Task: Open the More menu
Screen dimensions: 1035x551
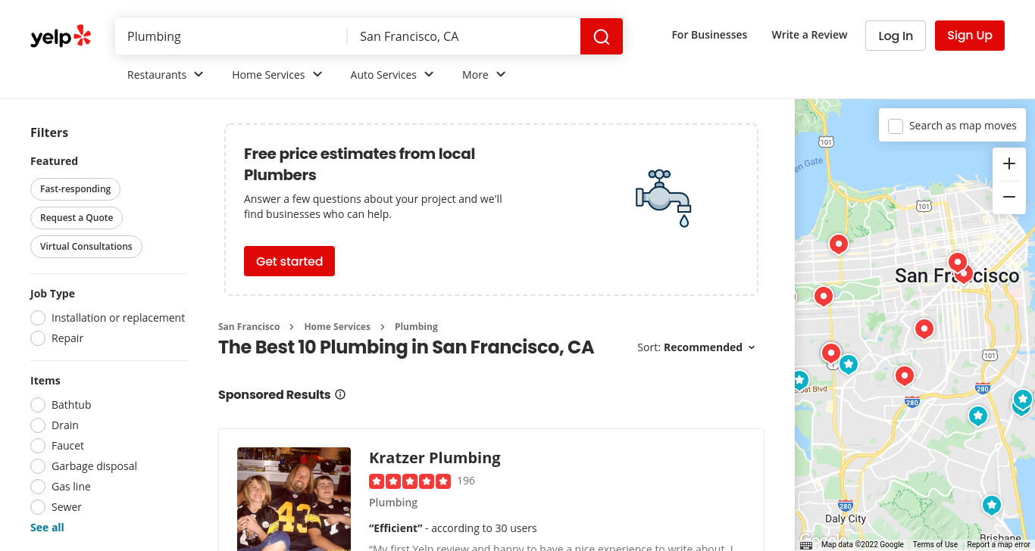Action: coord(484,74)
